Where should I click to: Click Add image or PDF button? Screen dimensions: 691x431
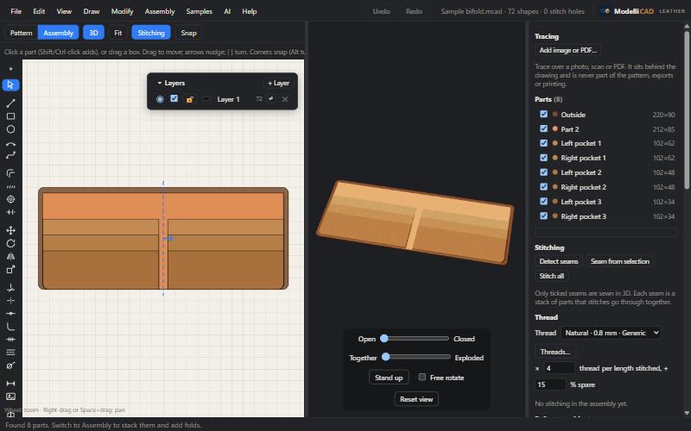click(568, 50)
